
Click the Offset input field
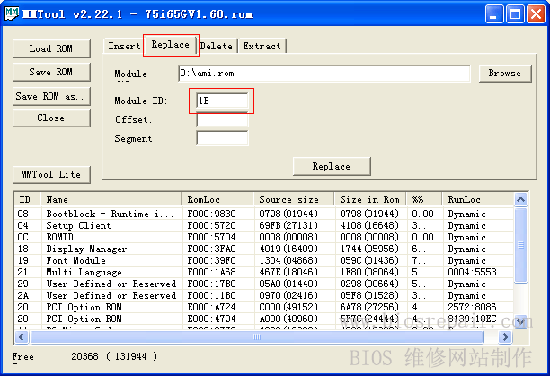[x=222, y=119]
